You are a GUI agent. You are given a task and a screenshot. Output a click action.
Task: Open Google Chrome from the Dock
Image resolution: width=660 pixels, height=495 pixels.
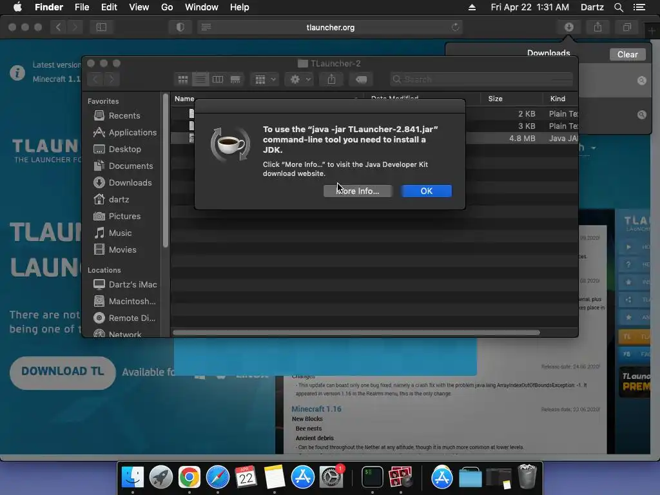[x=189, y=478]
